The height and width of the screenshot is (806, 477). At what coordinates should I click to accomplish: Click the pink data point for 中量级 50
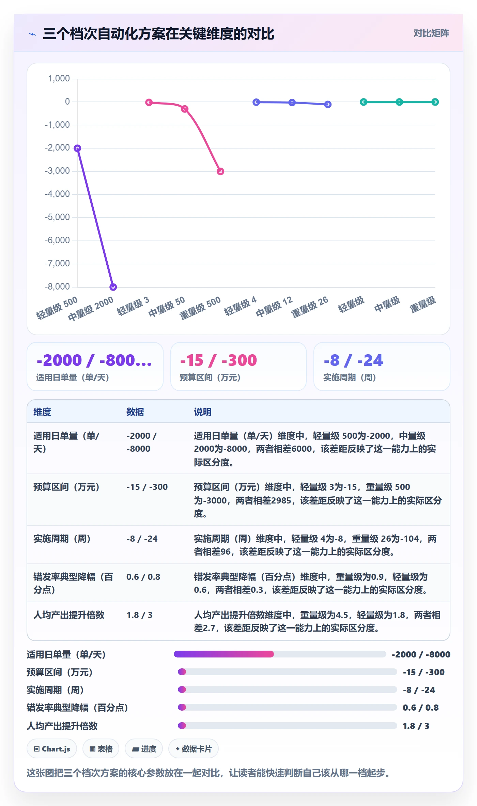[x=185, y=109]
